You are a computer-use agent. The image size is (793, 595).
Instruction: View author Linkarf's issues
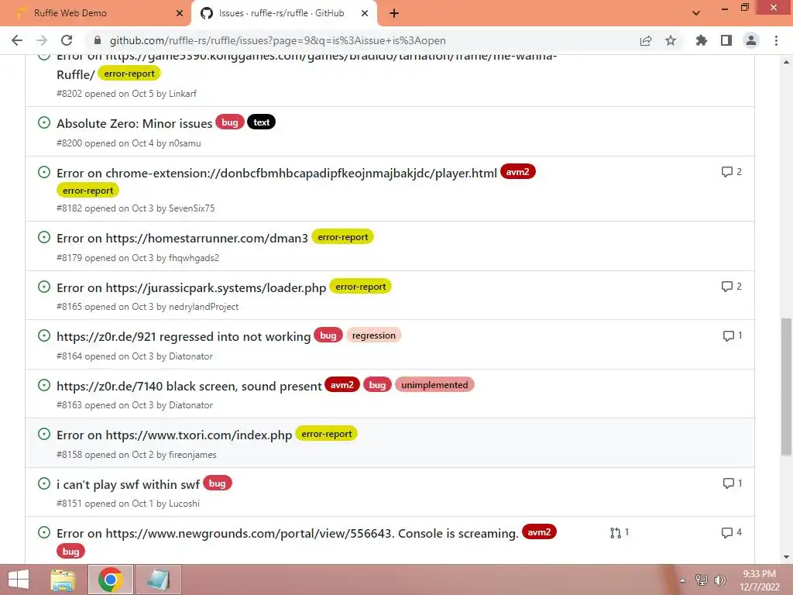coord(183,94)
